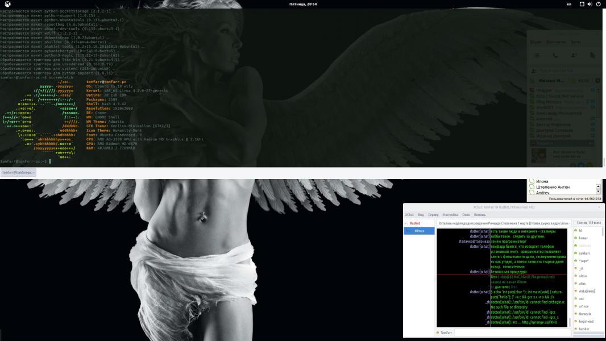Image resolution: width=606 pixels, height=341 pixels.
Task: Open the Skype menu in the Skype window
Action: [536, 41]
